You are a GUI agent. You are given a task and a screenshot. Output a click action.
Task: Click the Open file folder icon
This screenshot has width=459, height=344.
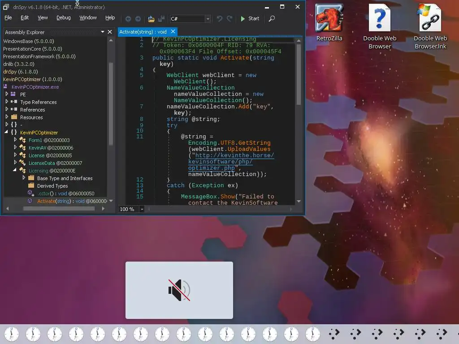point(151,19)
